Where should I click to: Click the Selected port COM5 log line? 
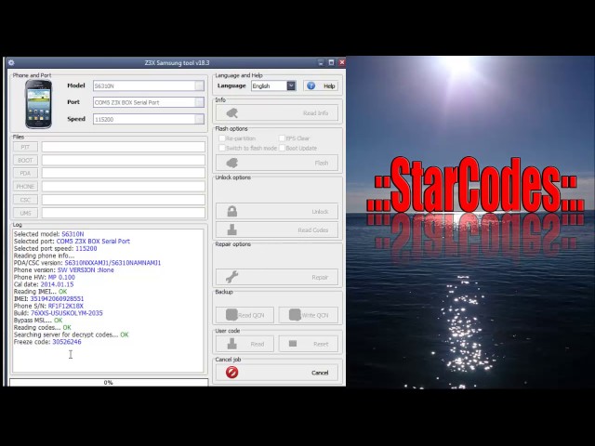(x=72, y=242)
